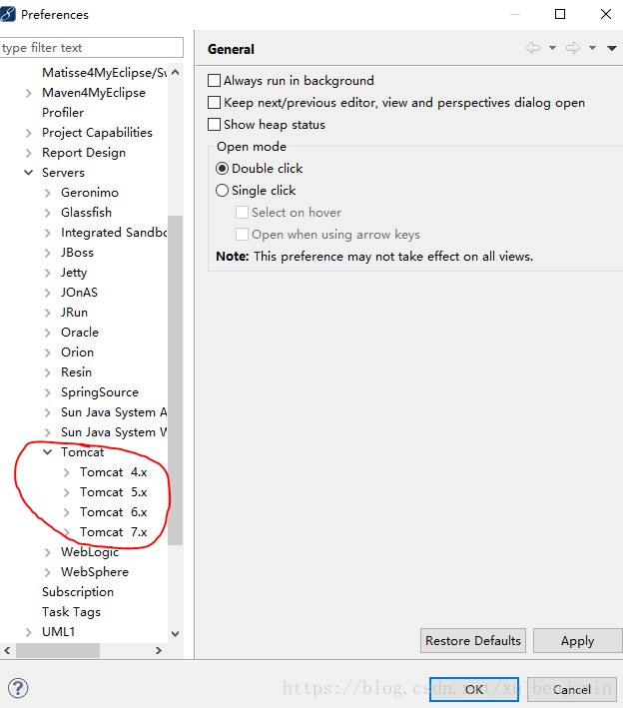
Task: Click tree scrollbar down arrow
Action: click(176, 633)
